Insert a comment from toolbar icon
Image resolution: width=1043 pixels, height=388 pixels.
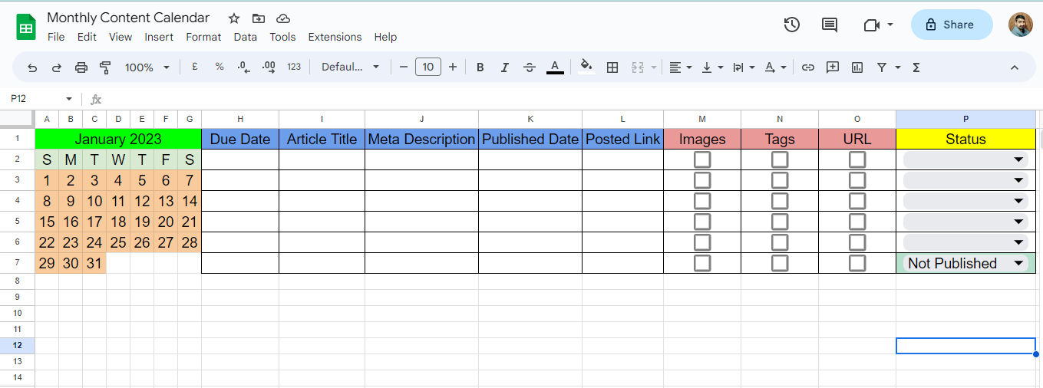pos(833,67)
